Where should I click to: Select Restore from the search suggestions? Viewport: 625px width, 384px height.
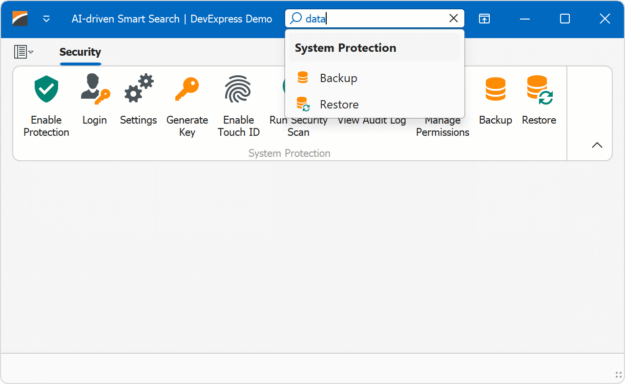[339, 104]
